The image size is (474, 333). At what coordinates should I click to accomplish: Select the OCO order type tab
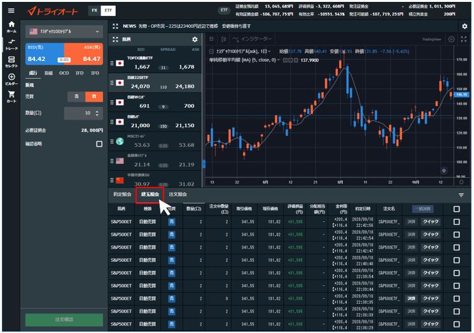coord(64,73)
